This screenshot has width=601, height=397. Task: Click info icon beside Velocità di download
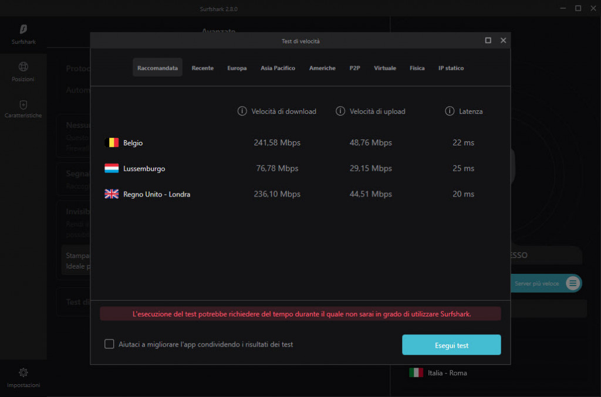point(242,111)
